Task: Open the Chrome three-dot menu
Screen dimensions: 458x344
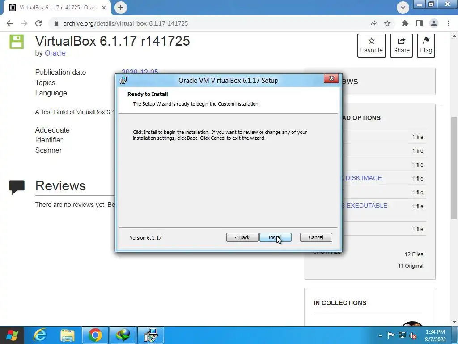Action: (448, 23)
